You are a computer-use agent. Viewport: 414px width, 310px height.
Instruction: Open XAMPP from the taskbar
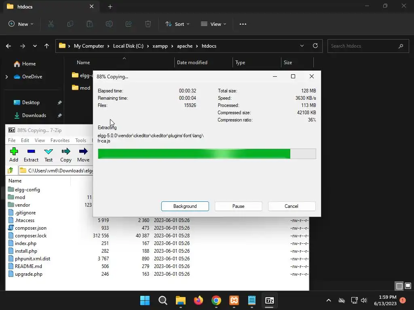point(234,300)
